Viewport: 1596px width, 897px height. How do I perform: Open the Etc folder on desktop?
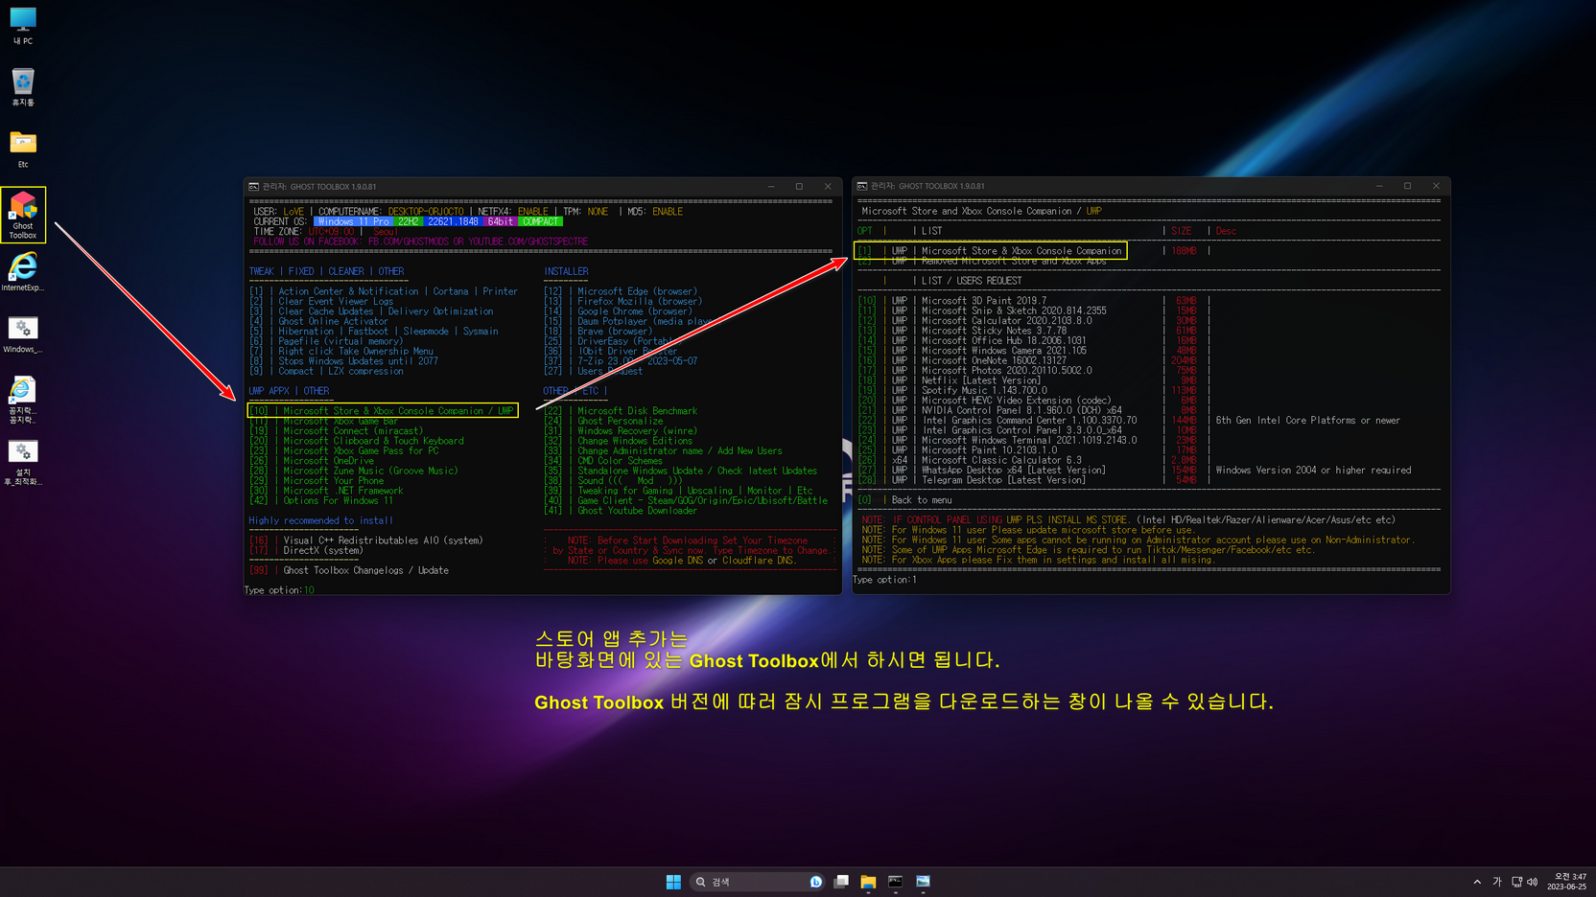tap(23, 149)
